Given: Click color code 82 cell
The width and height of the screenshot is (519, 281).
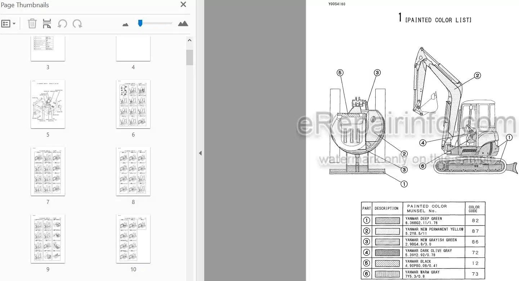Looking at the screenshot, I should tap(475, 220).
